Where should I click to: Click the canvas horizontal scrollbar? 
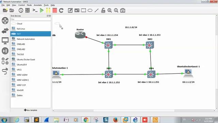[x=134, y=111]
